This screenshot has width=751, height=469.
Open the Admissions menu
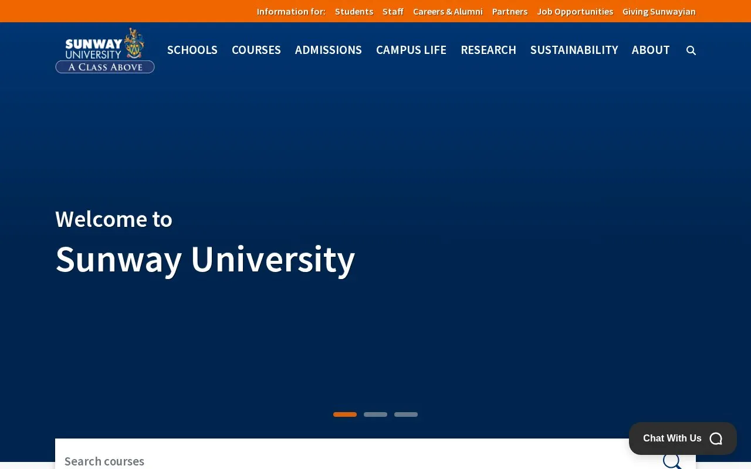coord(329,50)
